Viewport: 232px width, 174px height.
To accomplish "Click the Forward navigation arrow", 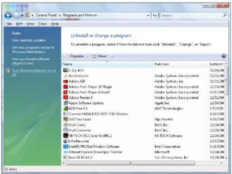I will (16, 15).
